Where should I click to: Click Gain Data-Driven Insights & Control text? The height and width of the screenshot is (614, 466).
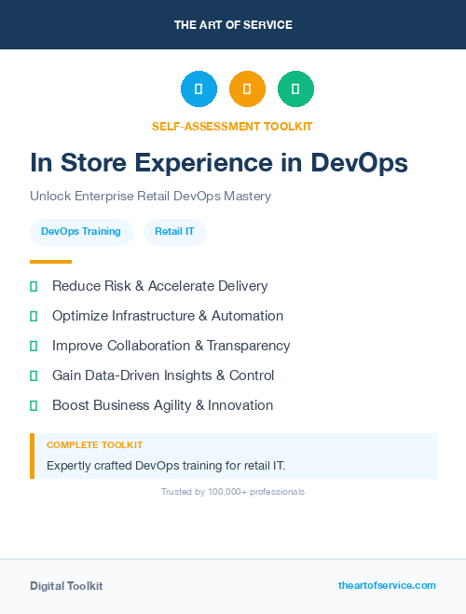[x=163, y=375]
